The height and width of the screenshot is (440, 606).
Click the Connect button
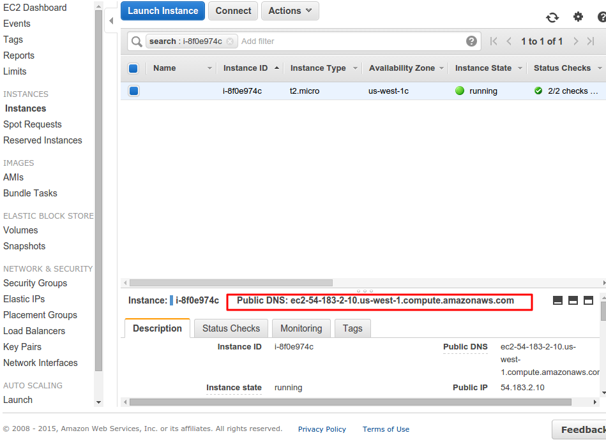[x=233, y=11]
